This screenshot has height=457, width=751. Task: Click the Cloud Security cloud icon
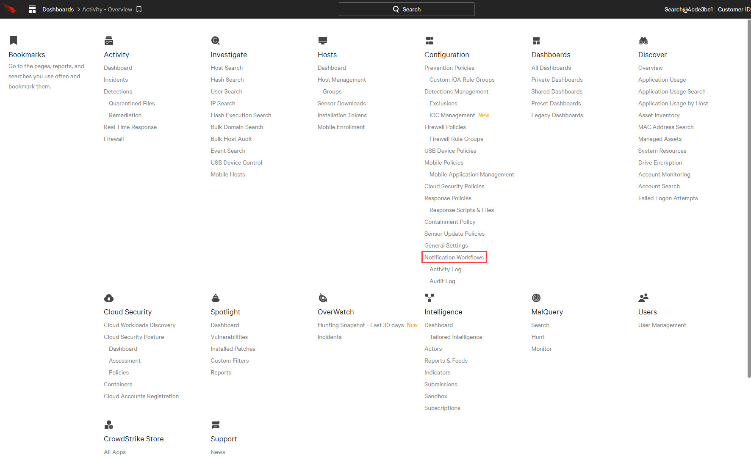coord(109,298)
